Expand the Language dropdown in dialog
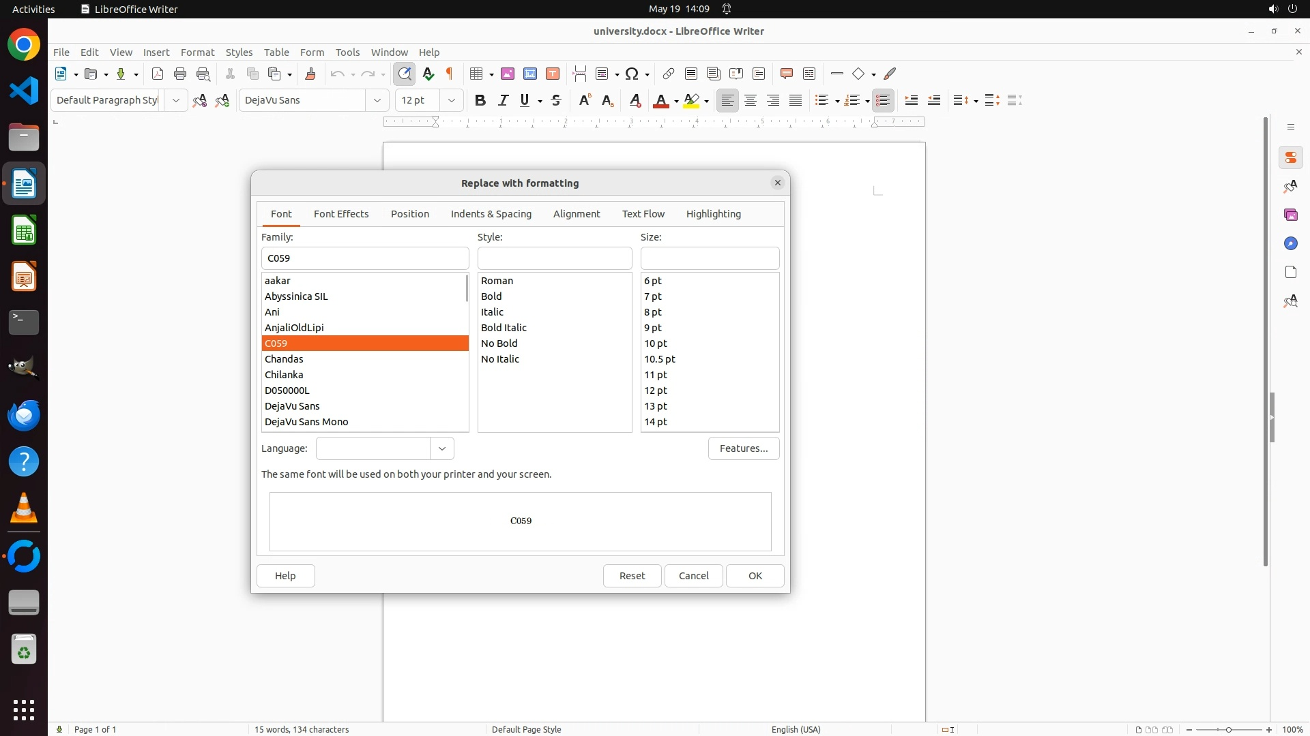The image size is (1310, 736). point(442,448)
